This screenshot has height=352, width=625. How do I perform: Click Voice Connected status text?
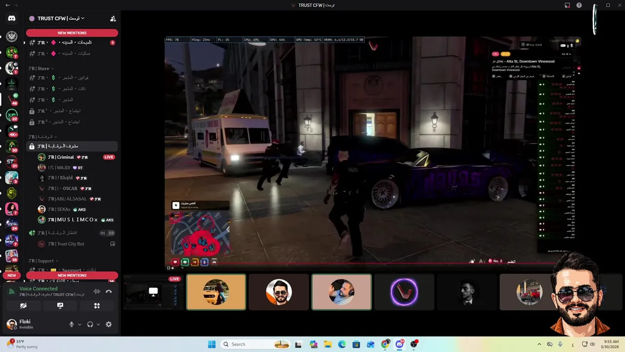[38, 288]
